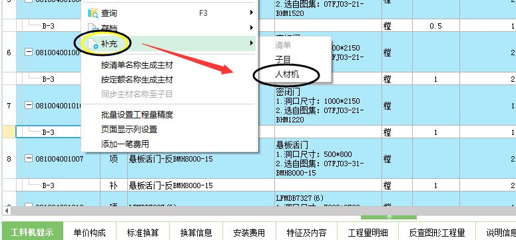Select 批量设置工程量精度 menu entry

click(137, 115)
